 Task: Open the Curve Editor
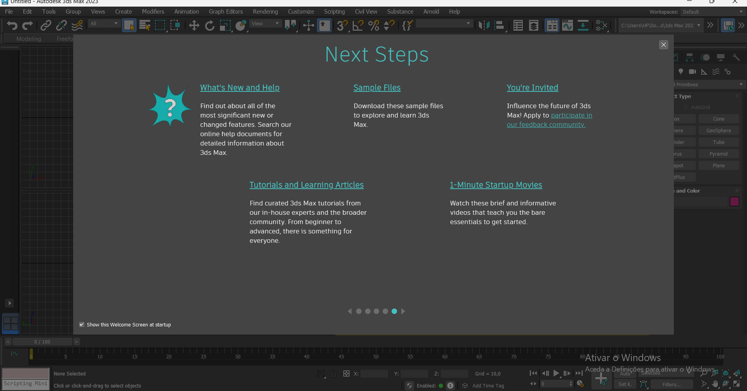click(x=568, y=26)
